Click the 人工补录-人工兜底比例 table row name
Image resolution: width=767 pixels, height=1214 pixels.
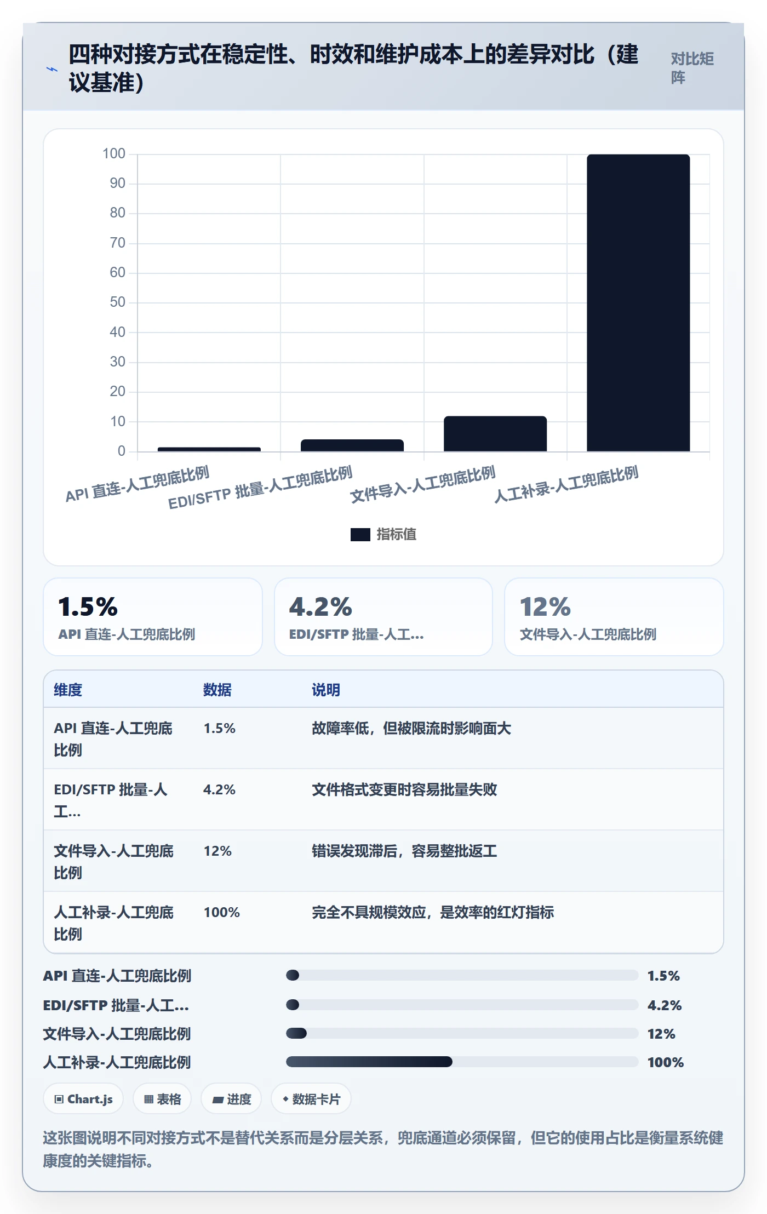tap(113, 923)
